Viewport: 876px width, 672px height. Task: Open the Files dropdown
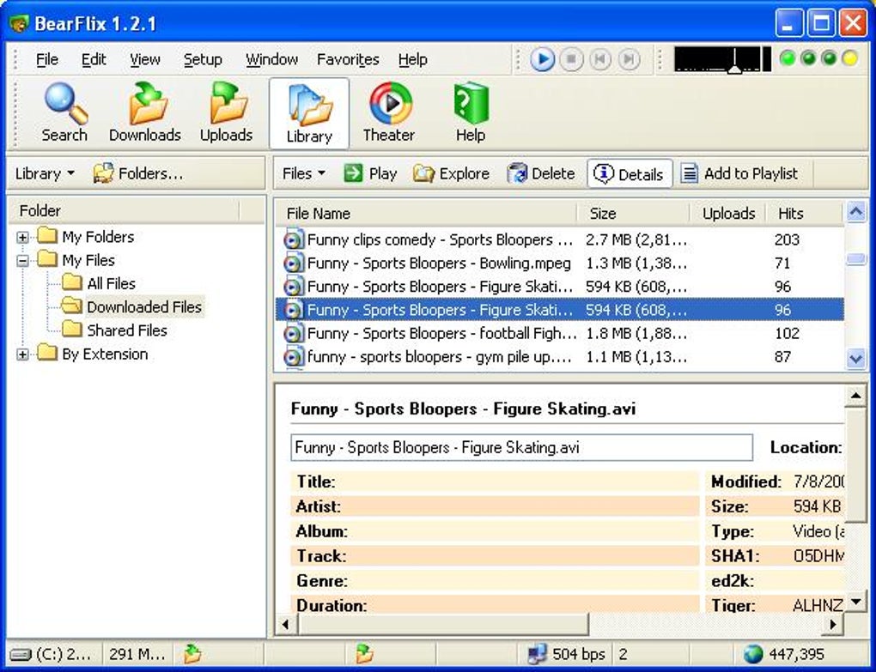[304, 173]
